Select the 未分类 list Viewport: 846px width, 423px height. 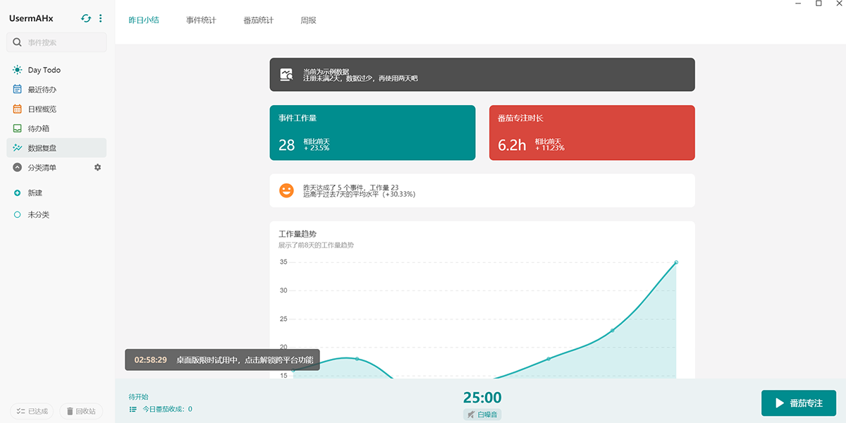tap(38, 214)
